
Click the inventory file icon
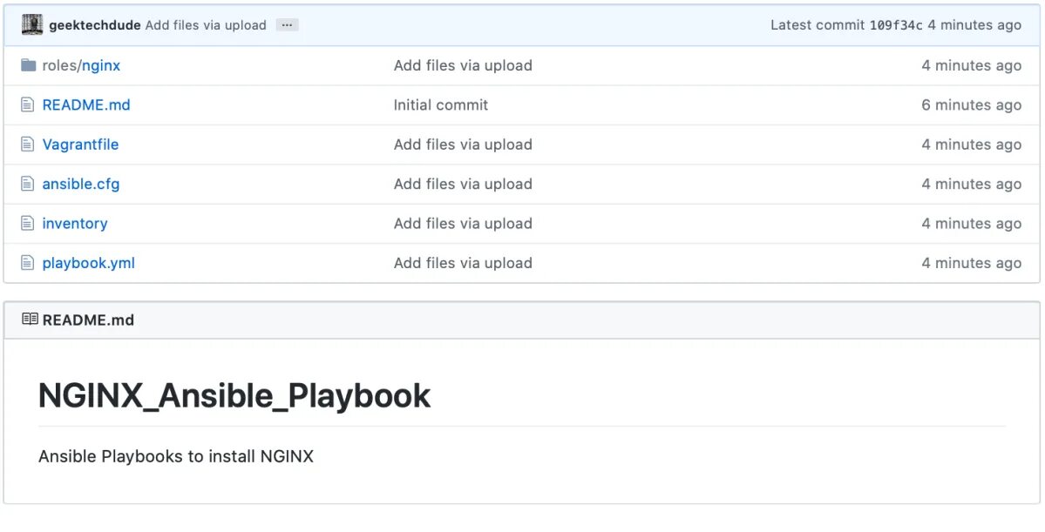click(27, 223)
